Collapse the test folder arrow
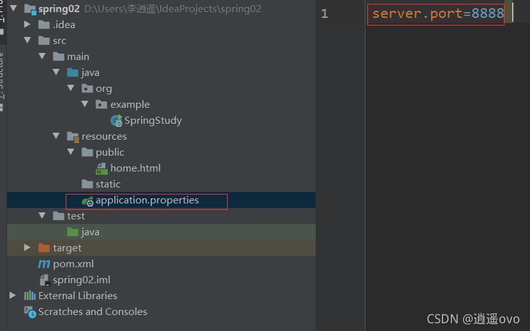Viewport: 530px width, 331px height. (42, 216)
